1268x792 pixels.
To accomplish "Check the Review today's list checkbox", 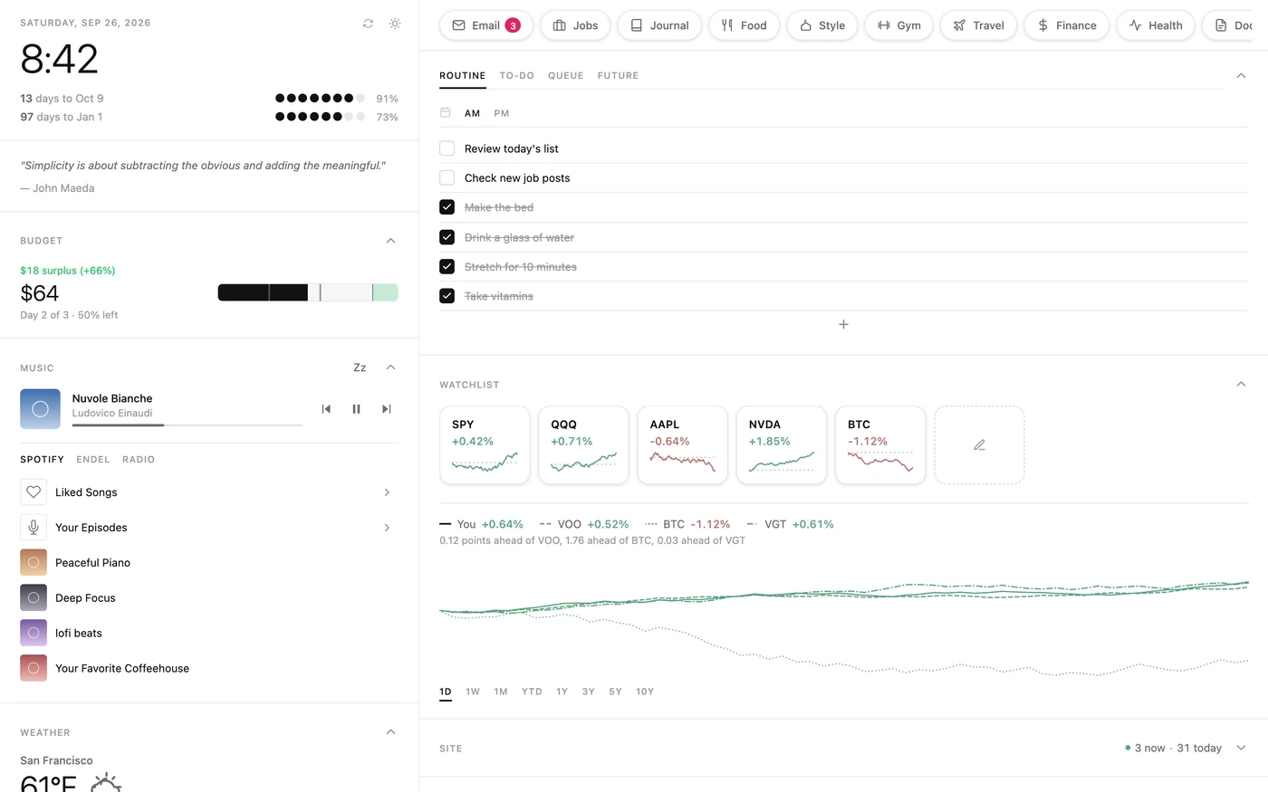I will point(447,148).
